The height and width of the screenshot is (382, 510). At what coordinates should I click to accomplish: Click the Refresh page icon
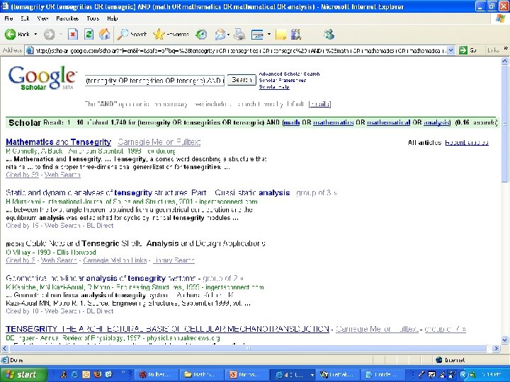point(89,34)
